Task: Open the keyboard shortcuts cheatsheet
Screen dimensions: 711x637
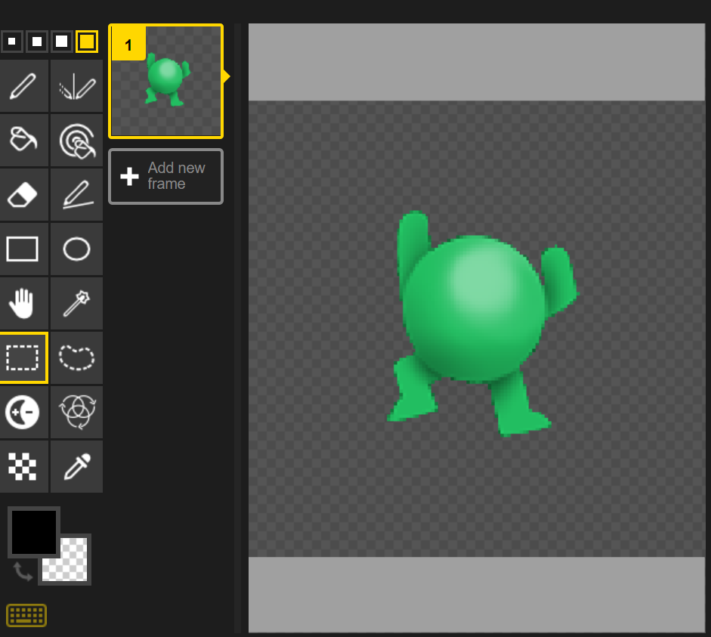Action: pos(26,615)
